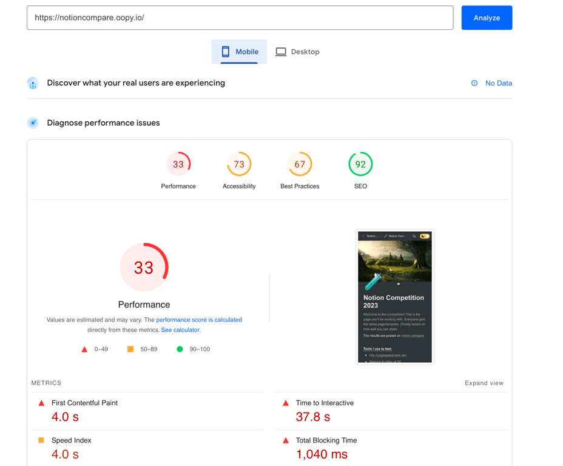
Task: Click the Performance label under 33 gauge in score row
Action: coord(178,186)
